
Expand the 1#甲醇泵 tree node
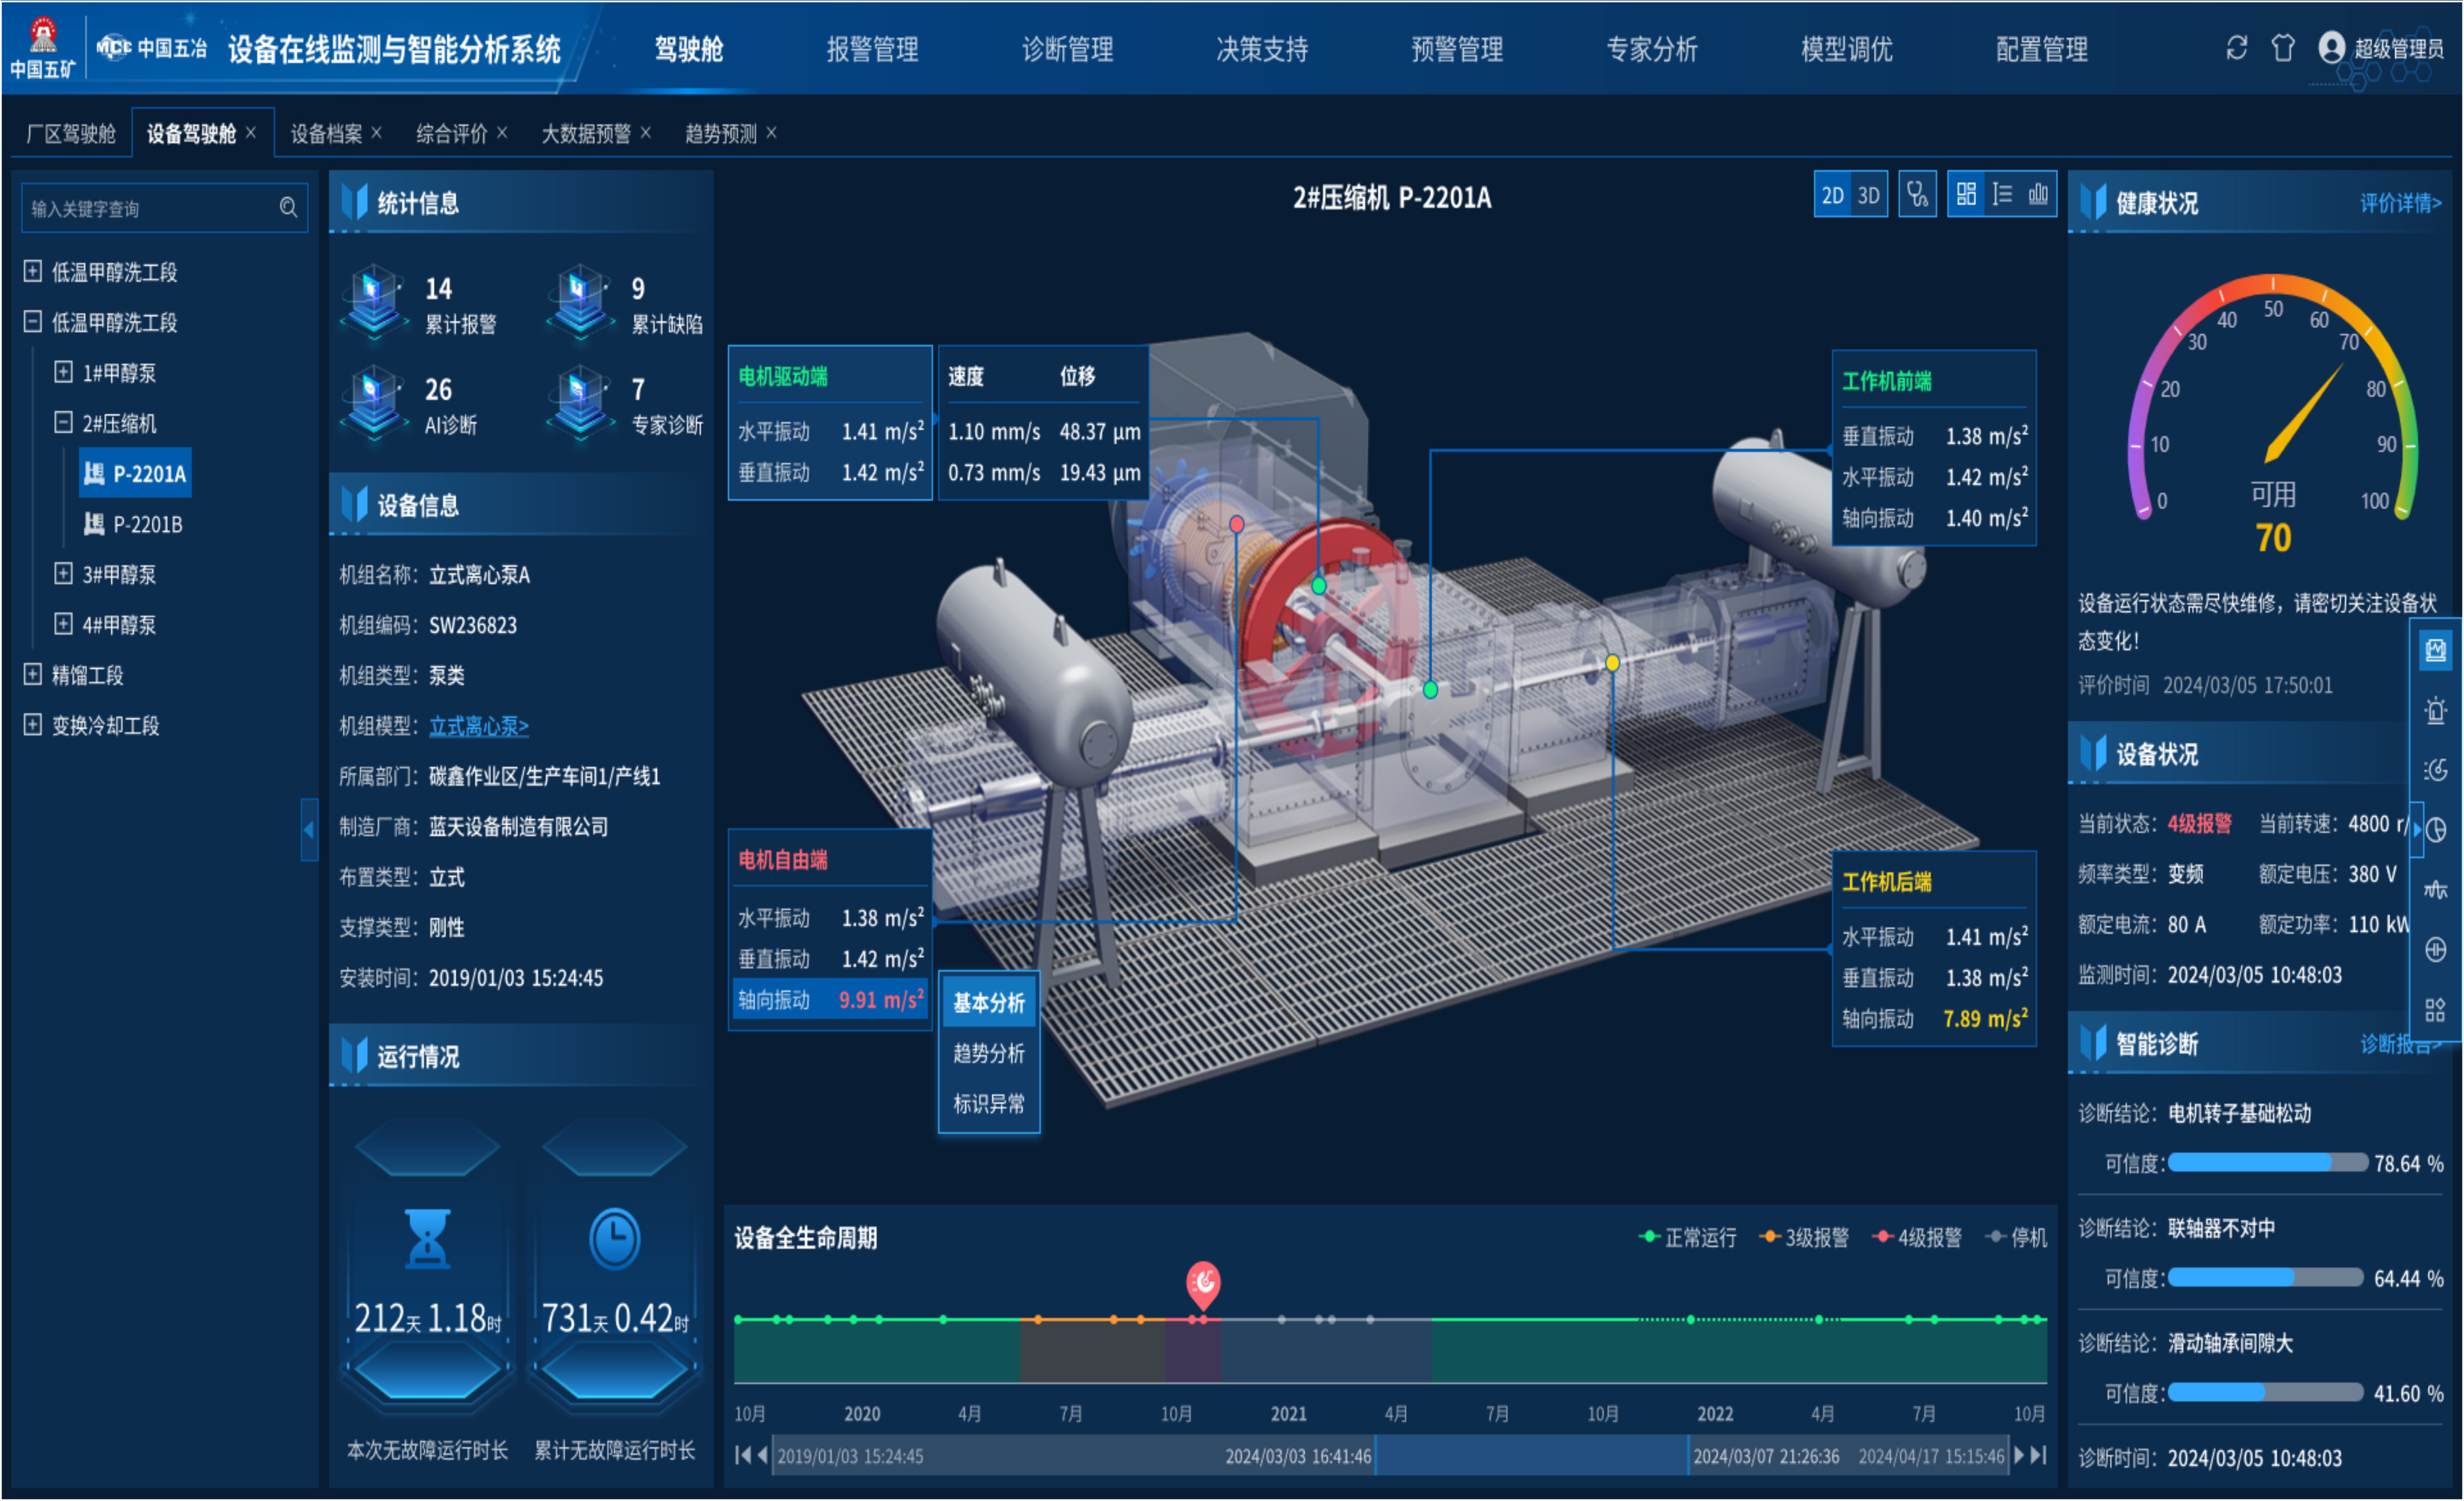(63, 372)
